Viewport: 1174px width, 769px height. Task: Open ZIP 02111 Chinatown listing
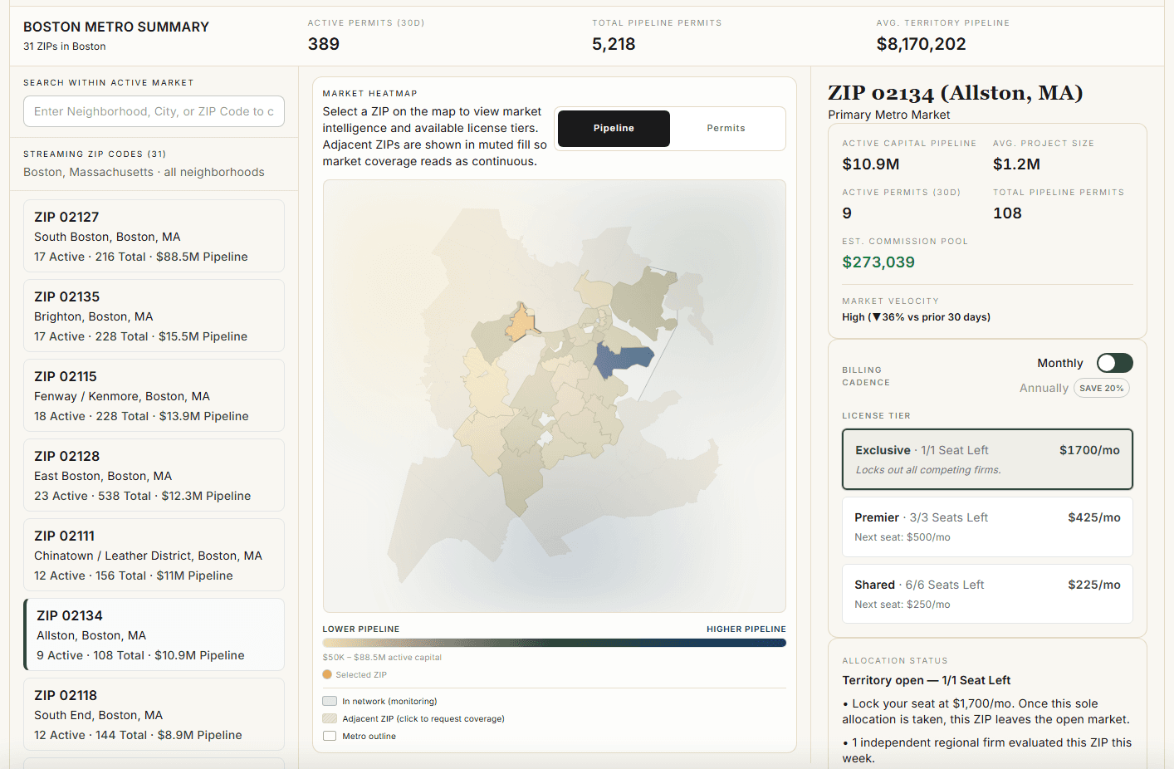pos(154,555)
